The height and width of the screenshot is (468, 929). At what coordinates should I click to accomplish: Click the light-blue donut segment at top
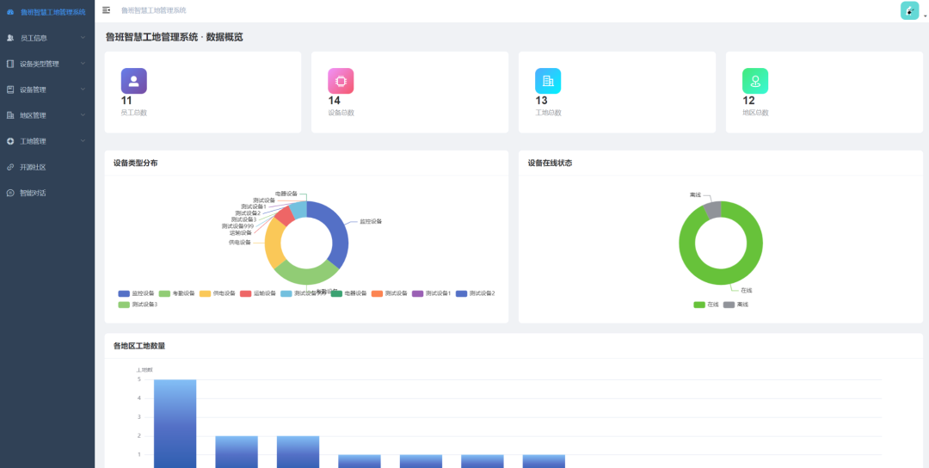tap(298, 210)
